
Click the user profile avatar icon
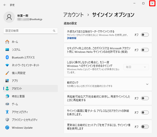9,17
